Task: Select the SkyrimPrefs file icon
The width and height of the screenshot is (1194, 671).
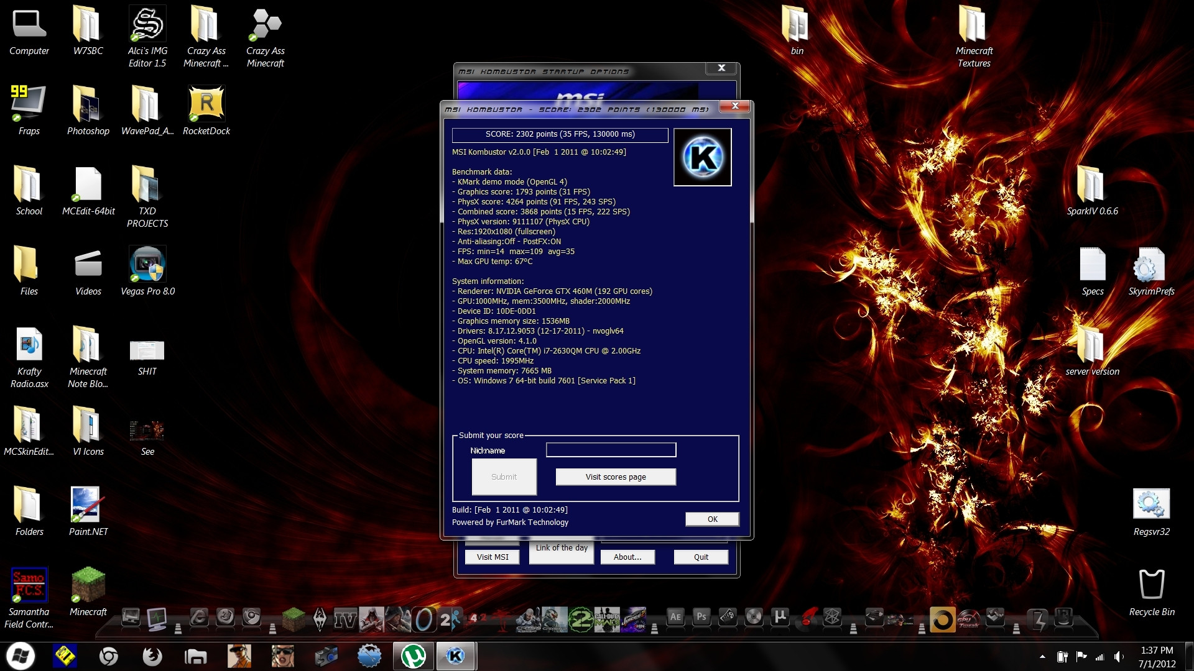Action: coord(1152,270)
